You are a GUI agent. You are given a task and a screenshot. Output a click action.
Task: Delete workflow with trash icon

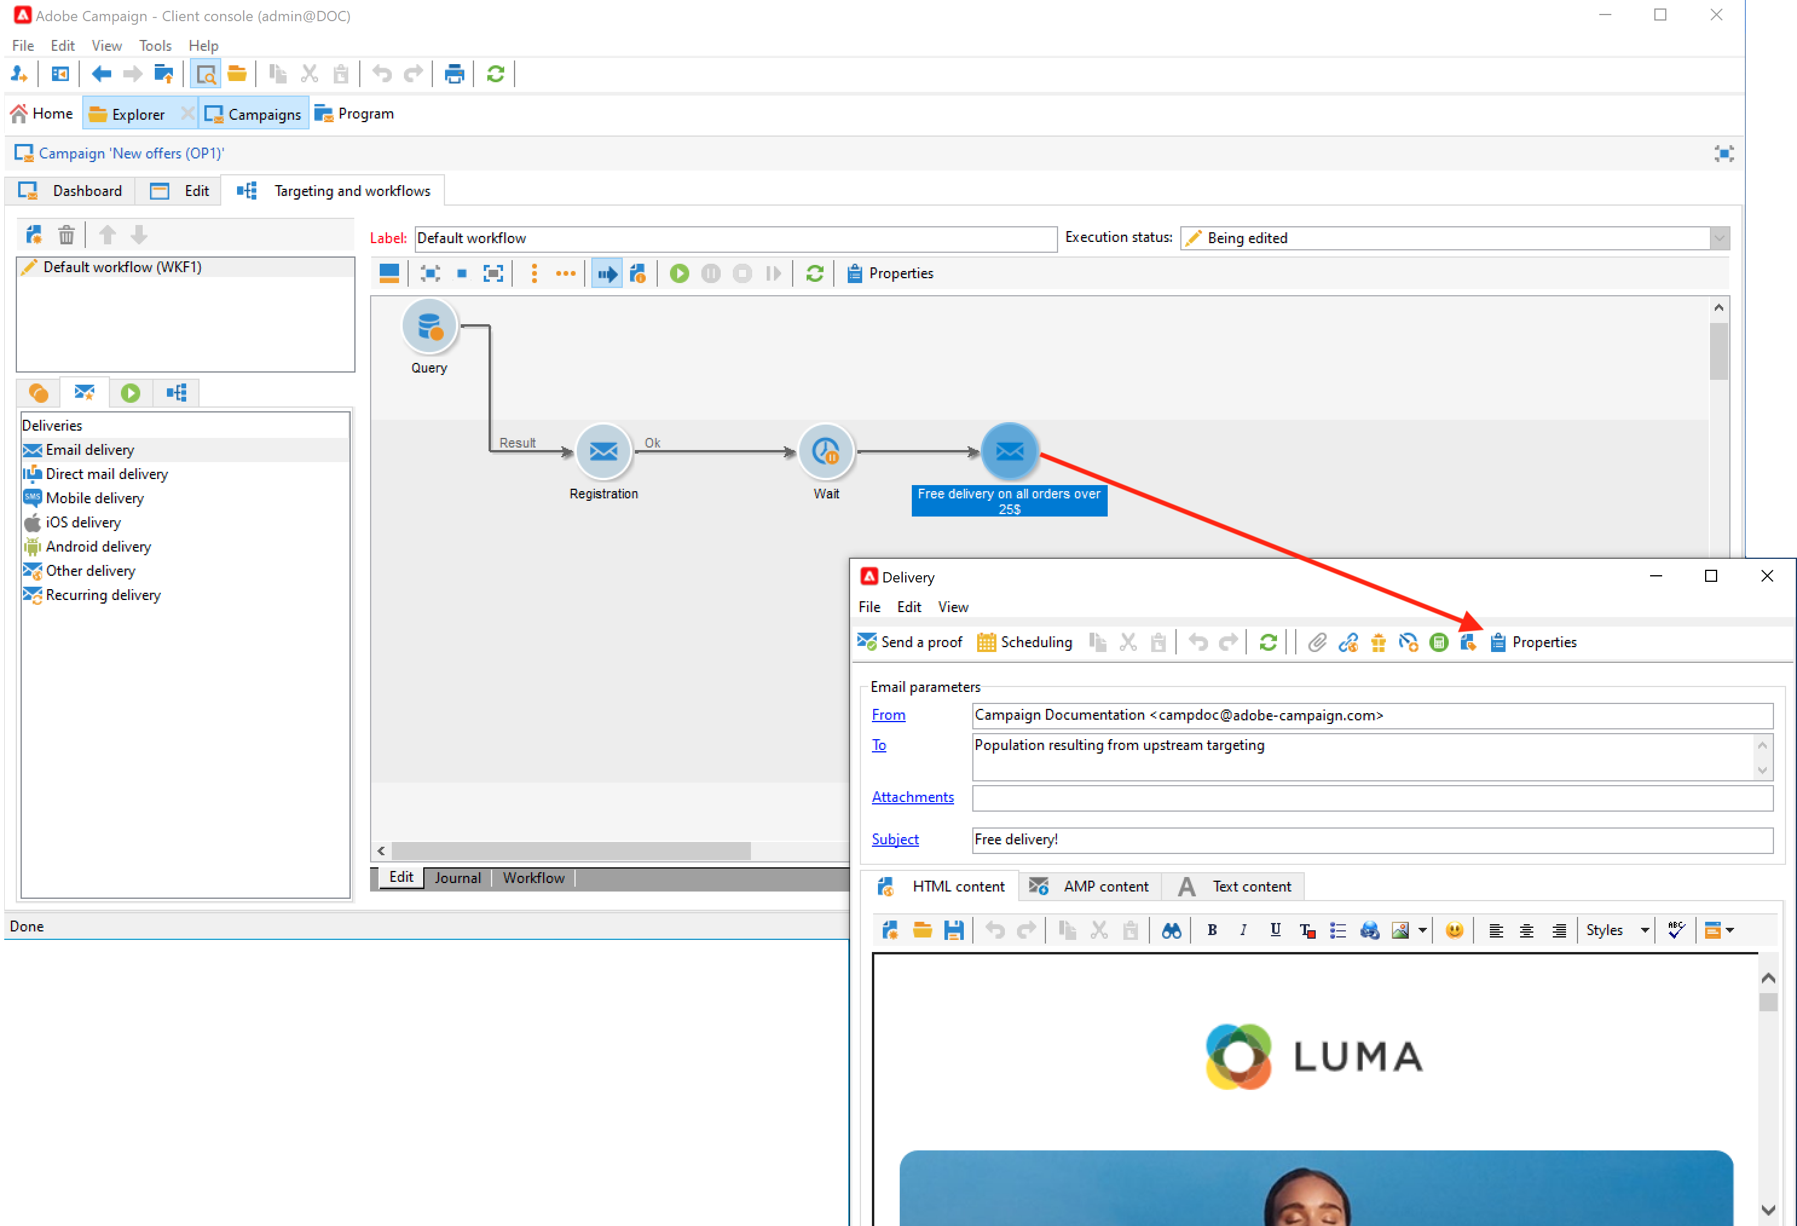[67, 235]
